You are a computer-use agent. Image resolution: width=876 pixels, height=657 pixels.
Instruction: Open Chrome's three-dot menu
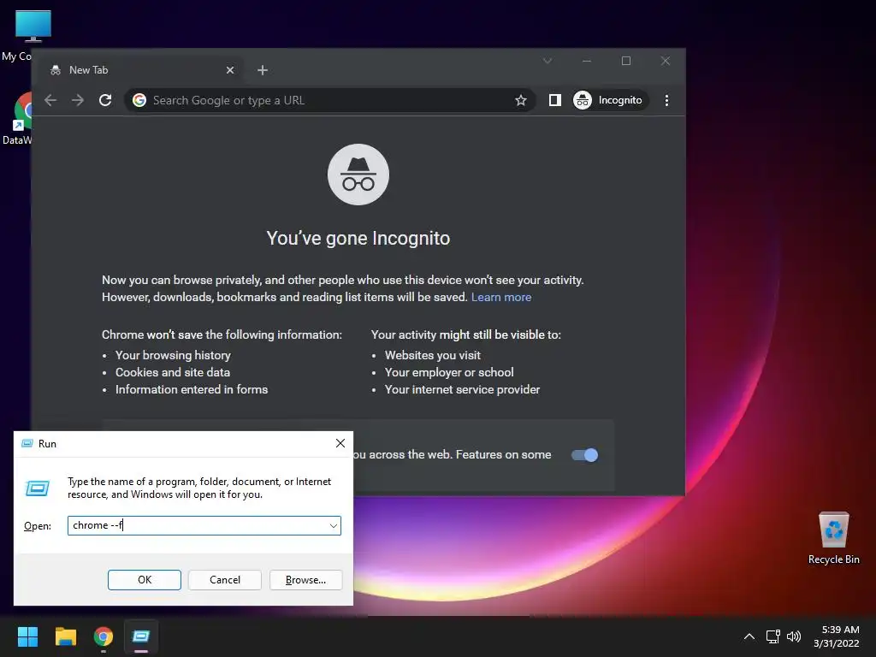(666, 100)
